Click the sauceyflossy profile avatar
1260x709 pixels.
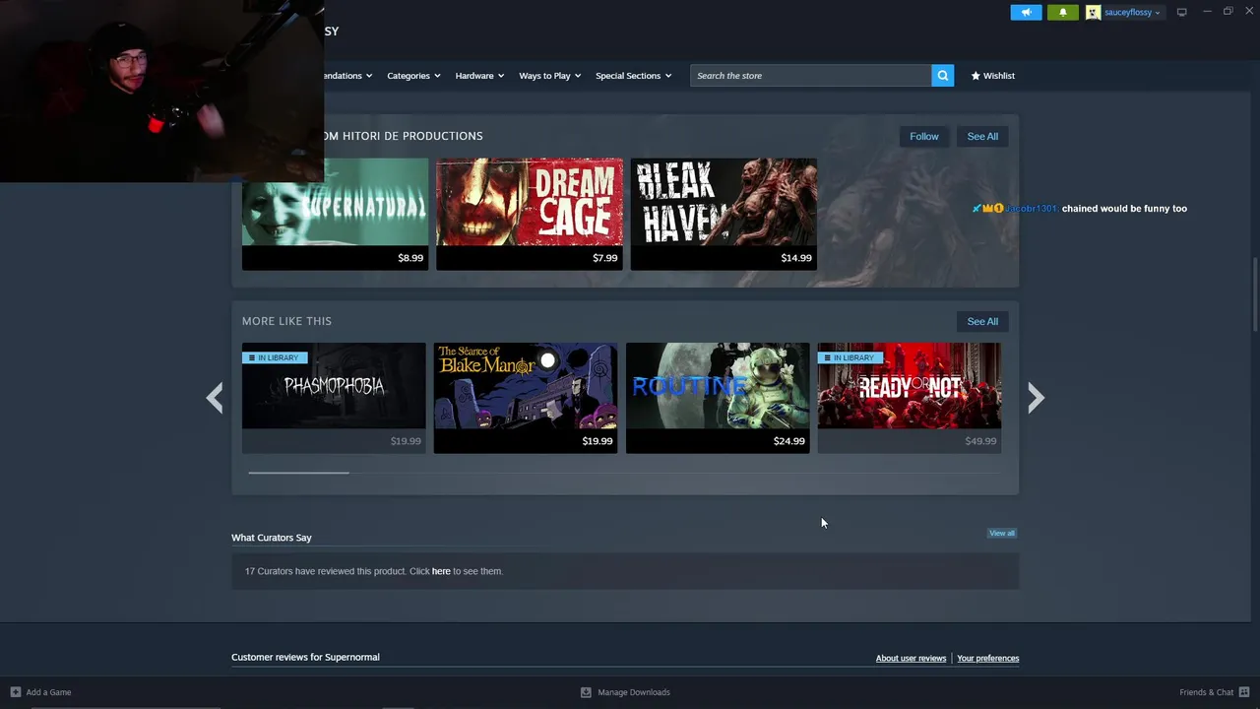(x=1093, y=12)
